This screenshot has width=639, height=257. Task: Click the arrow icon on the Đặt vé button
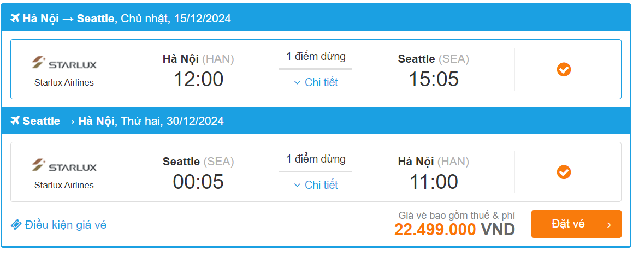click(609, 225)
